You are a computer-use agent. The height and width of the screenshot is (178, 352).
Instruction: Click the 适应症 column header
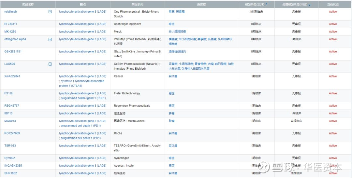pyautogui.click(x=201, y=5)
